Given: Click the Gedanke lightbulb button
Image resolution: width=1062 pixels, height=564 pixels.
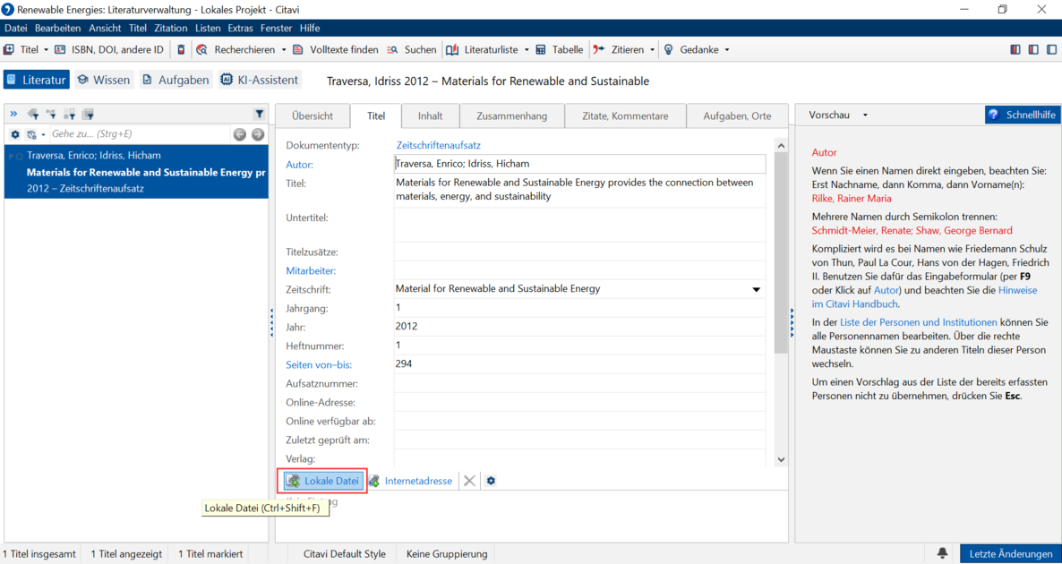Looking at the screenshot, I should click(690, 49).
